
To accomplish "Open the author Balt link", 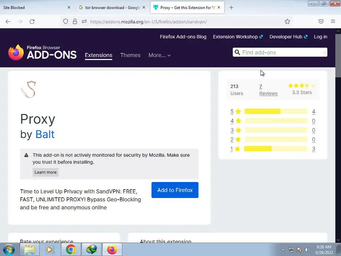I will (x=45, y=134).
